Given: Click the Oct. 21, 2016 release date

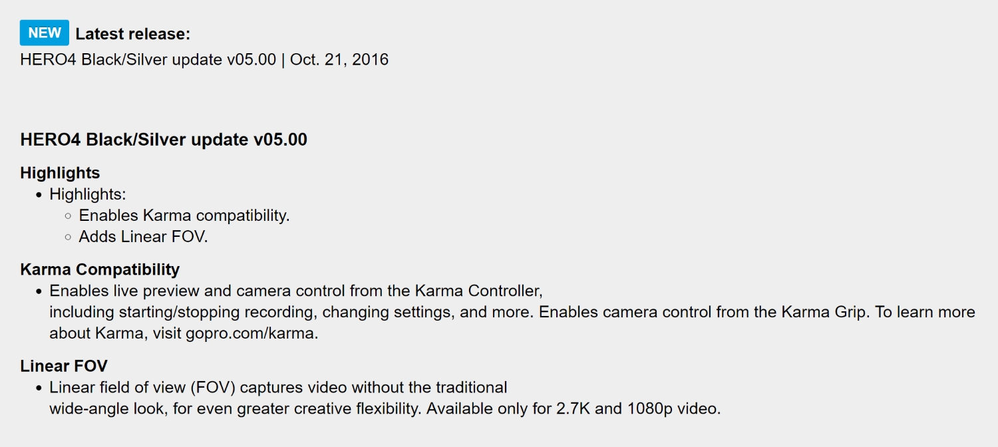Looking at the screenshot, I should (x=339, y=59).
